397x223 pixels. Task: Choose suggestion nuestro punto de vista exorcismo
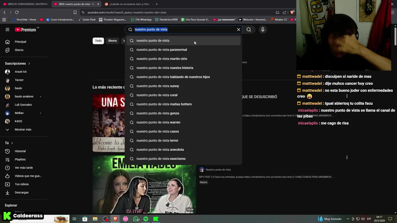point(183,159)
